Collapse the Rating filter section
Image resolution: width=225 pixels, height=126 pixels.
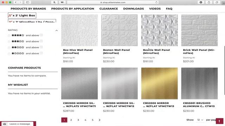57,30
